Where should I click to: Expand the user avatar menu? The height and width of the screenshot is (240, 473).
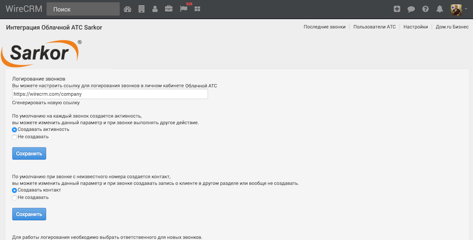458,9
